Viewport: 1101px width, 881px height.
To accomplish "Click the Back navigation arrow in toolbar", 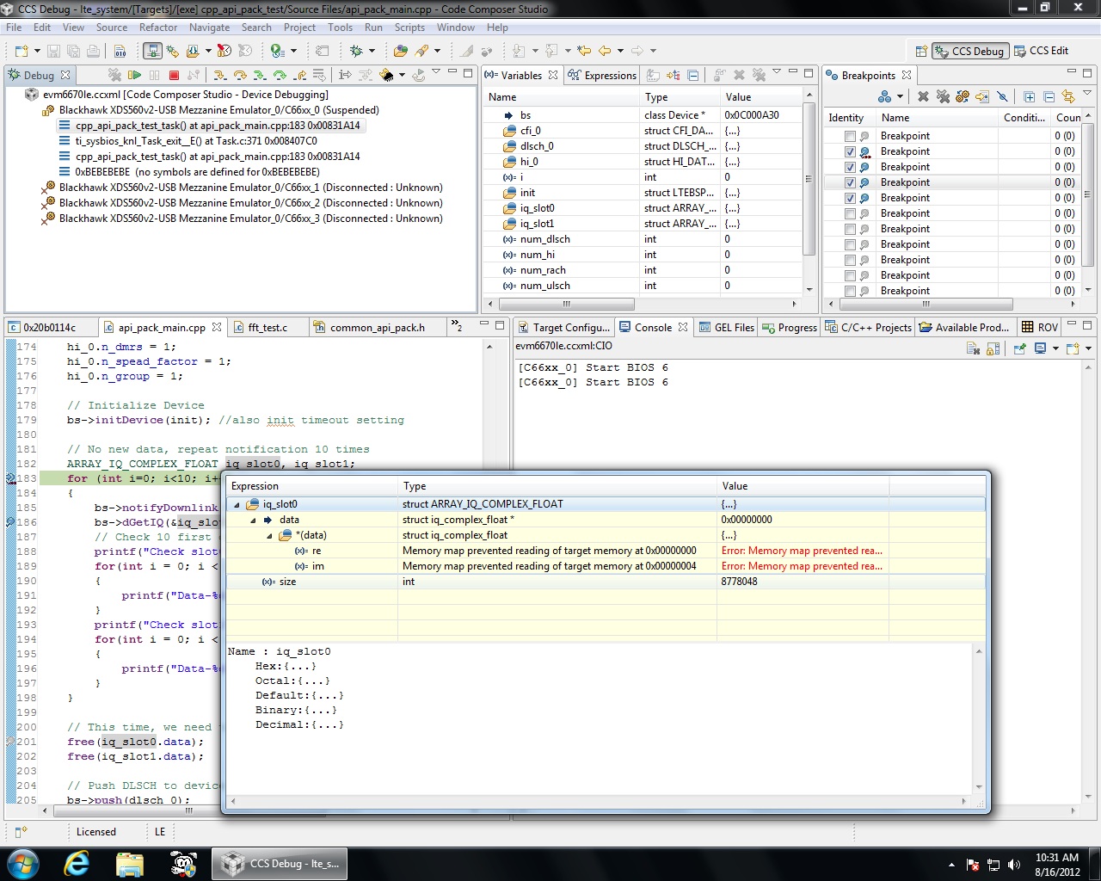I will pyautogui.click(x=605, y=51).
